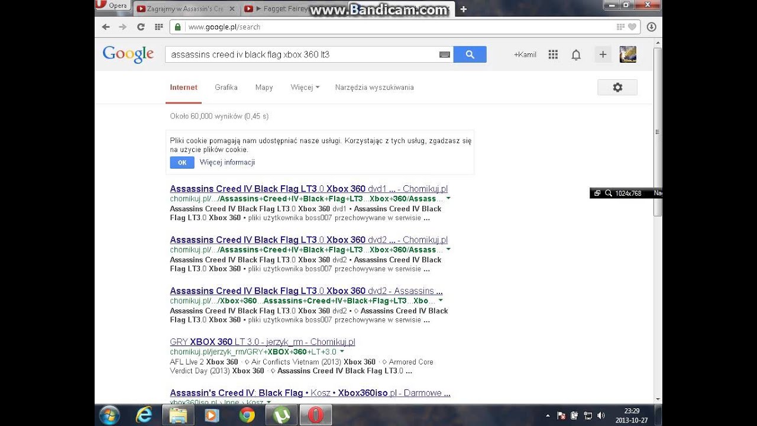Switch to the Mapy tab

[x=264, y=88]
